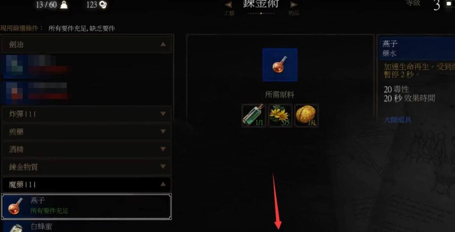Viewport: 455px width, 232px height.
Task: Select the yellow flower ingredient 5/5
Action: click(280, 115)
